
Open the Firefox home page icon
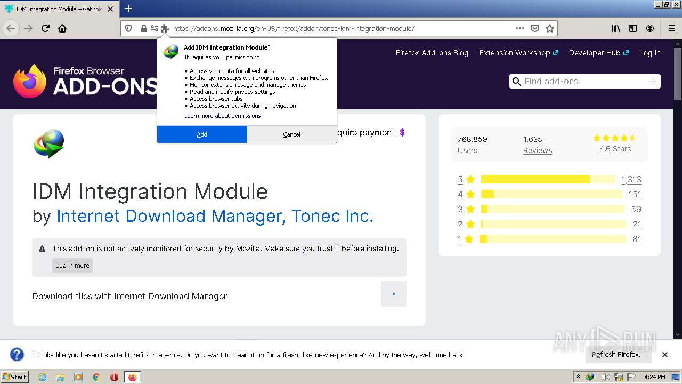(x=62, y=28)
